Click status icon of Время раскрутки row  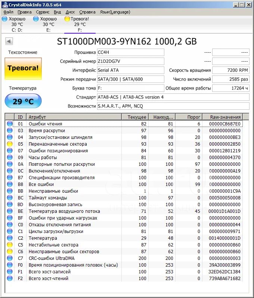pyautogui.click(x=10, y=130)
